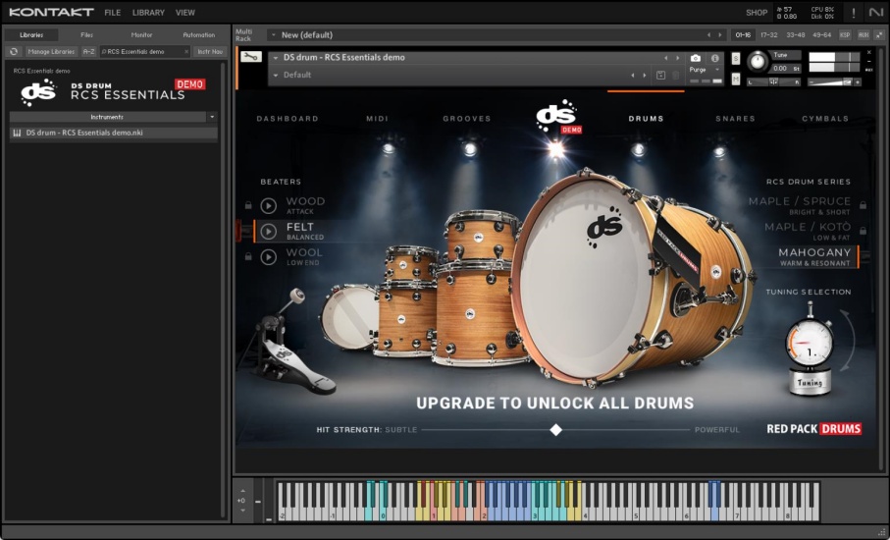Toggle the KSP button
The height and width of the screenshot is (540, 890).
[x=845, y=34]
